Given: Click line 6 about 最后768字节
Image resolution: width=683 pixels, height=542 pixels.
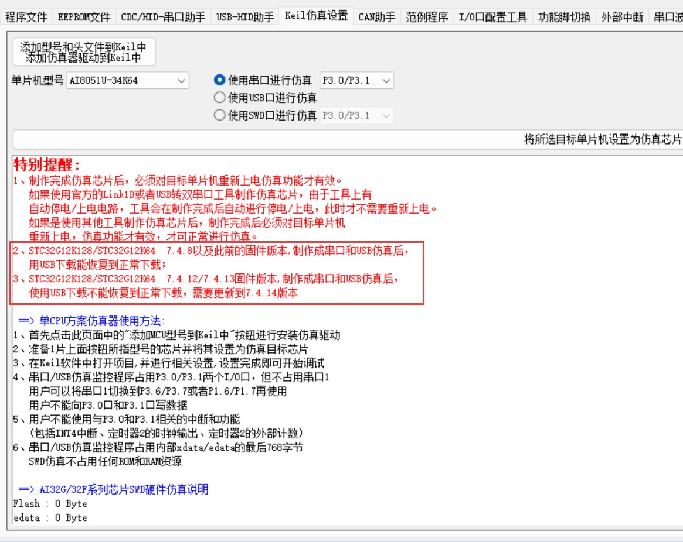Looking at the screenshot, I should (158, 448).
